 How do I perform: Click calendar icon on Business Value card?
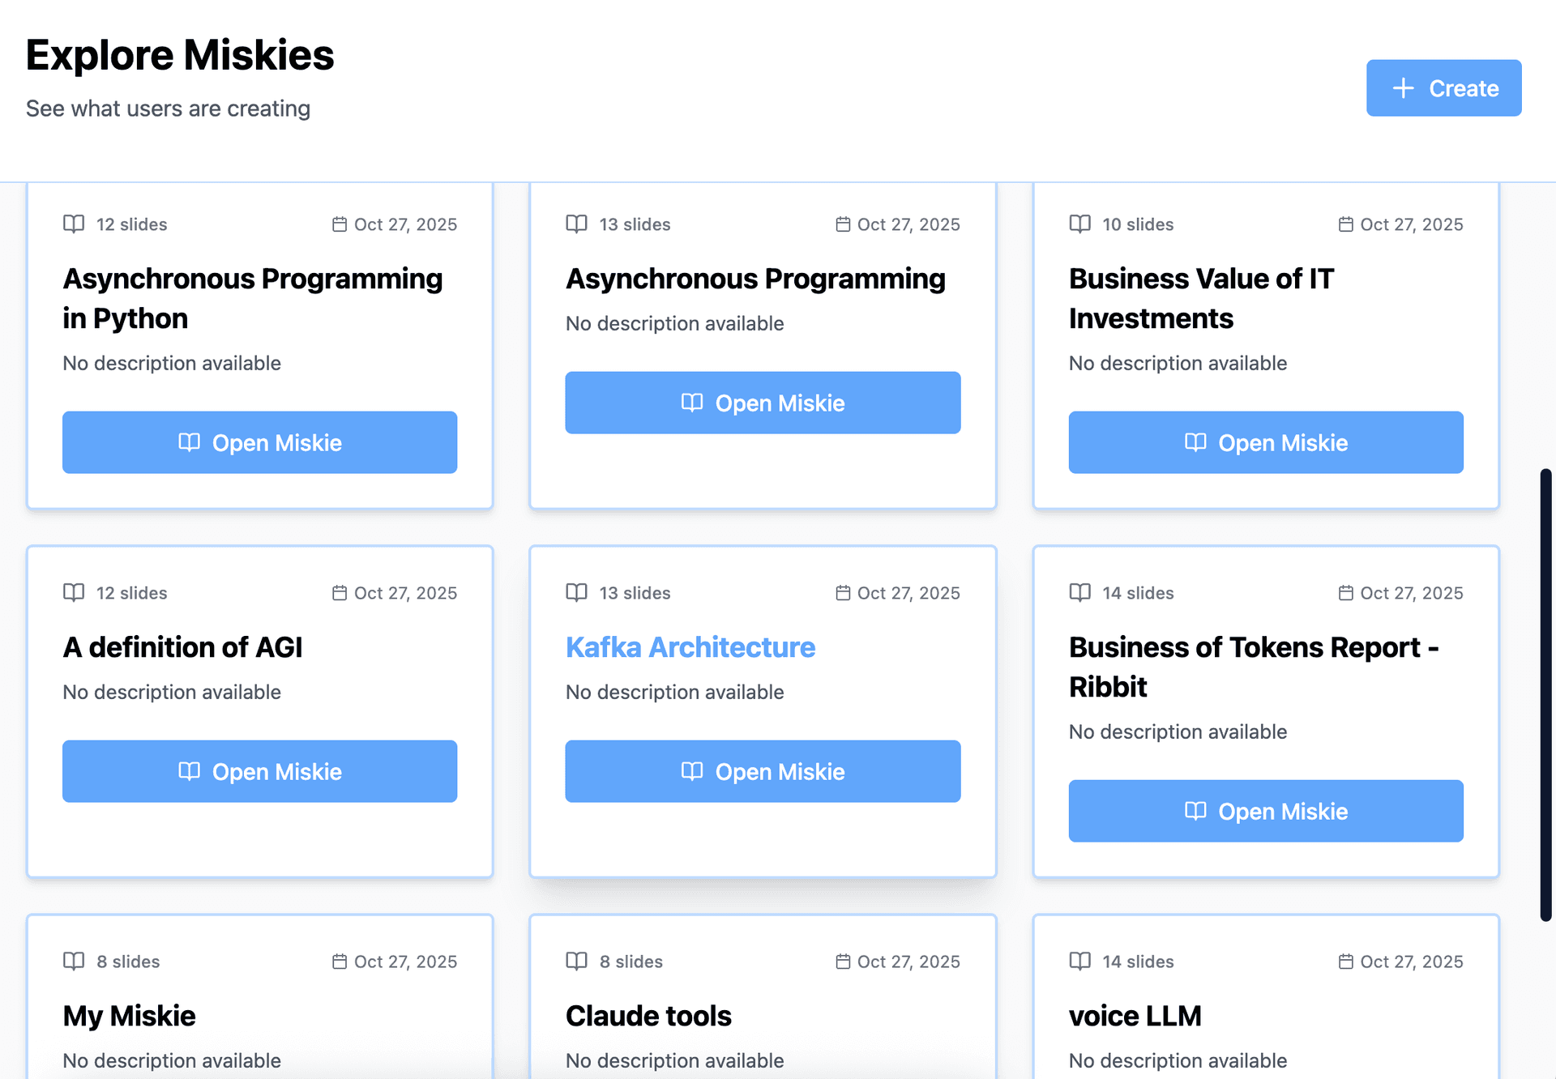[1345, 224]
